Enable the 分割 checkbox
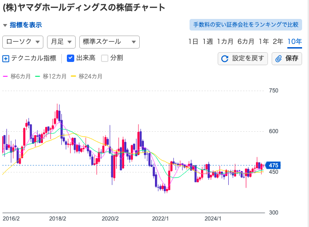 (105, 58)
